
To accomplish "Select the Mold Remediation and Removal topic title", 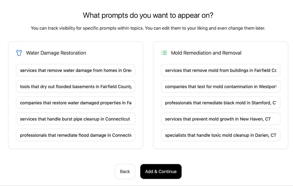I will tap(206, 53).
